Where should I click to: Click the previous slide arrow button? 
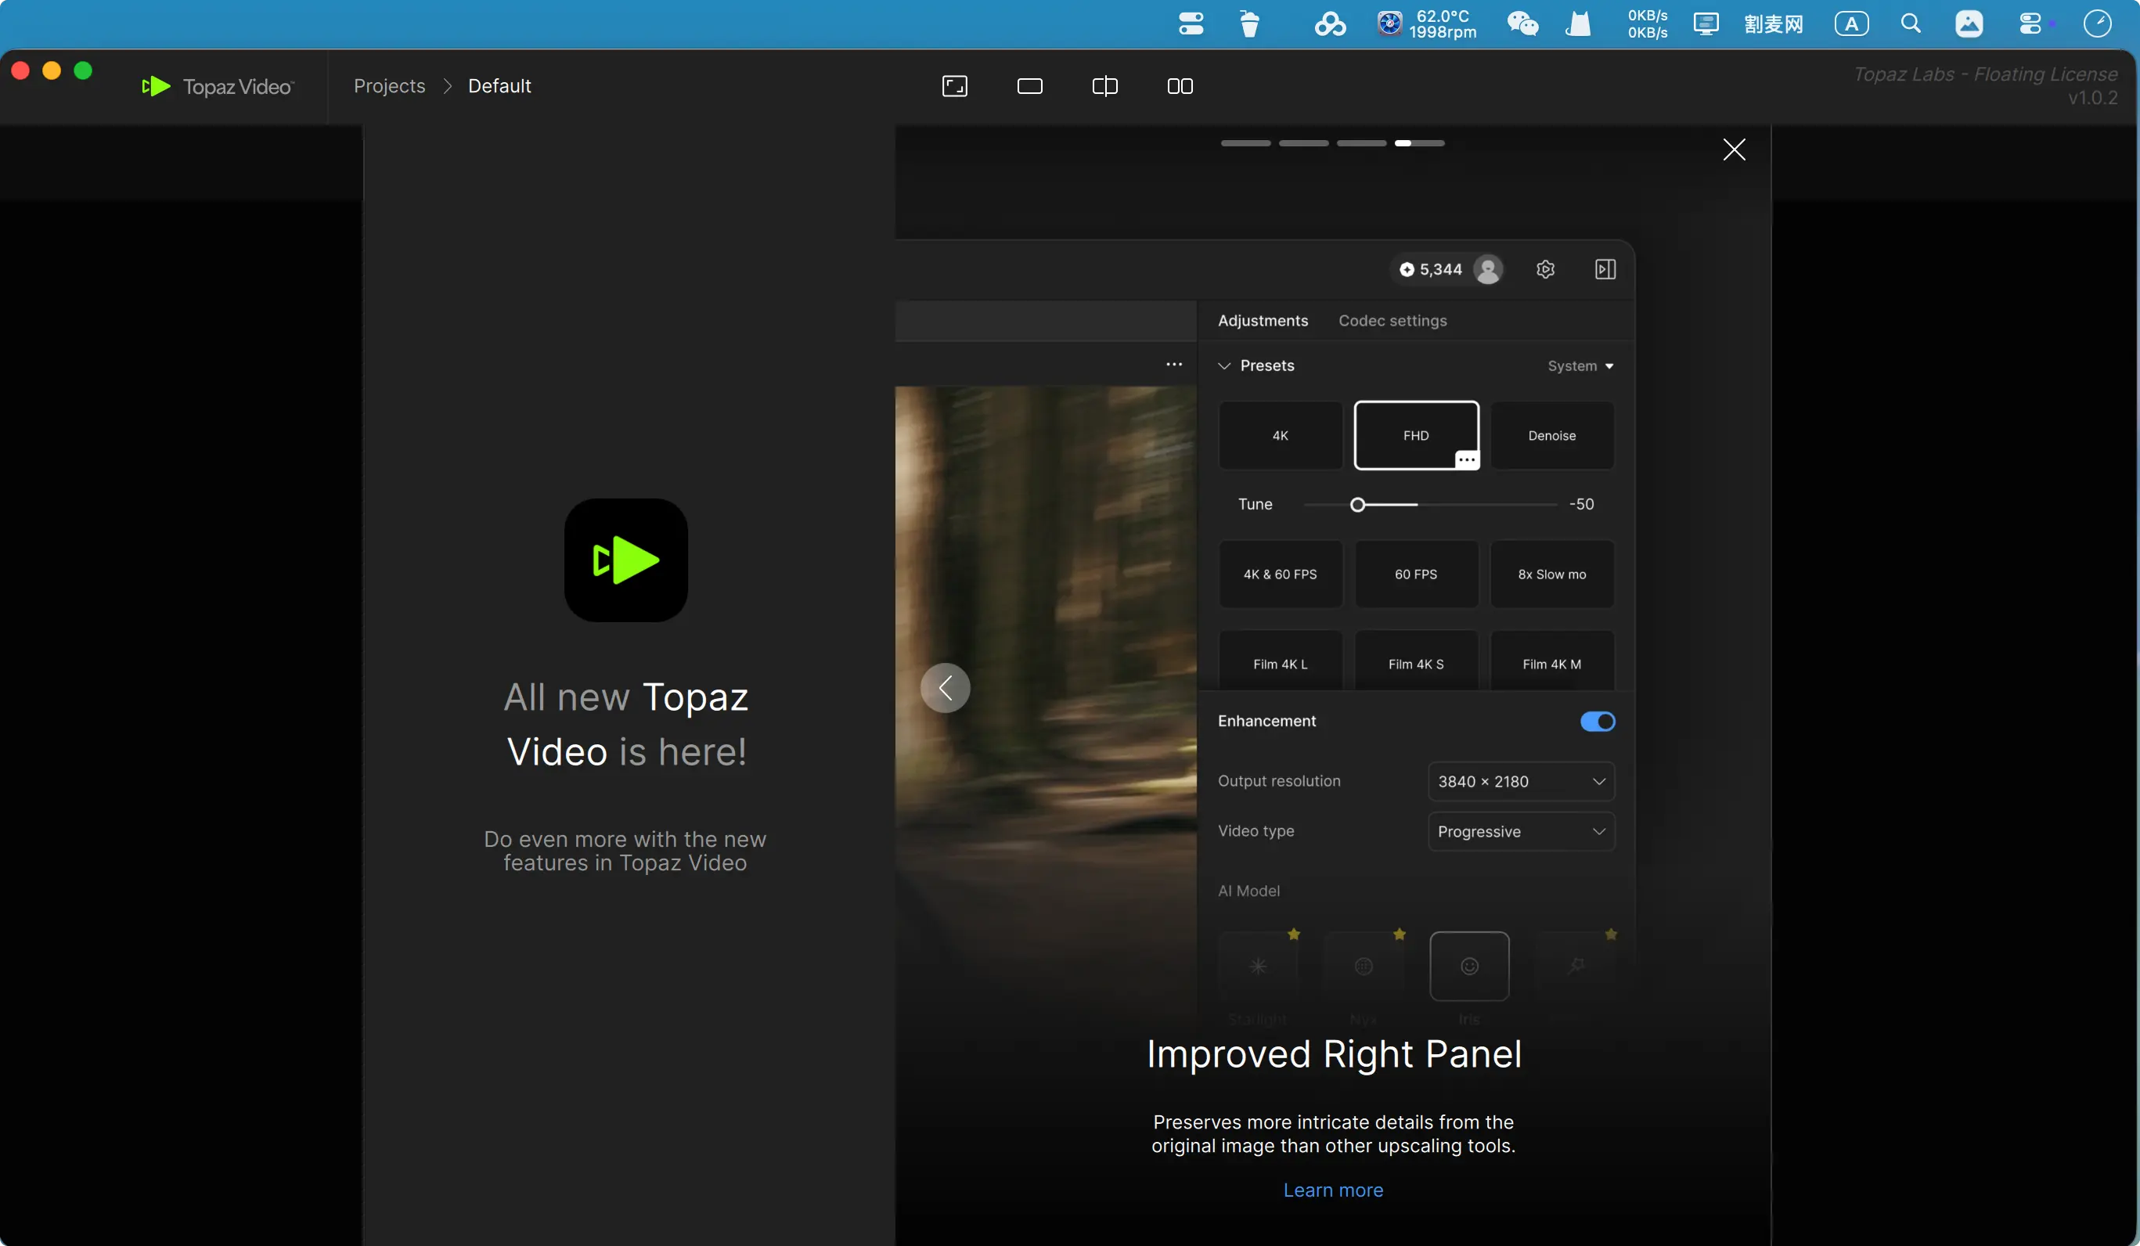[x=944, y=687]
